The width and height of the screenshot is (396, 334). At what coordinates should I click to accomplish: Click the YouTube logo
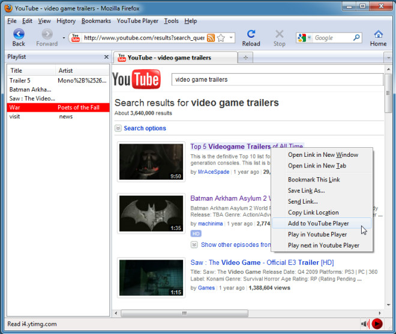point(136,79)
